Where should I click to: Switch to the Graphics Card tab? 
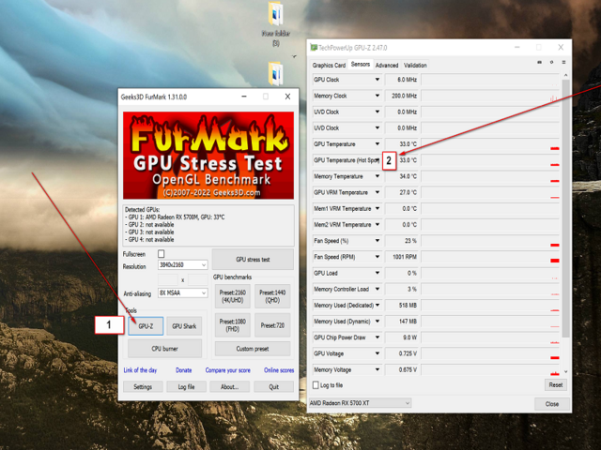coord(329,66)
